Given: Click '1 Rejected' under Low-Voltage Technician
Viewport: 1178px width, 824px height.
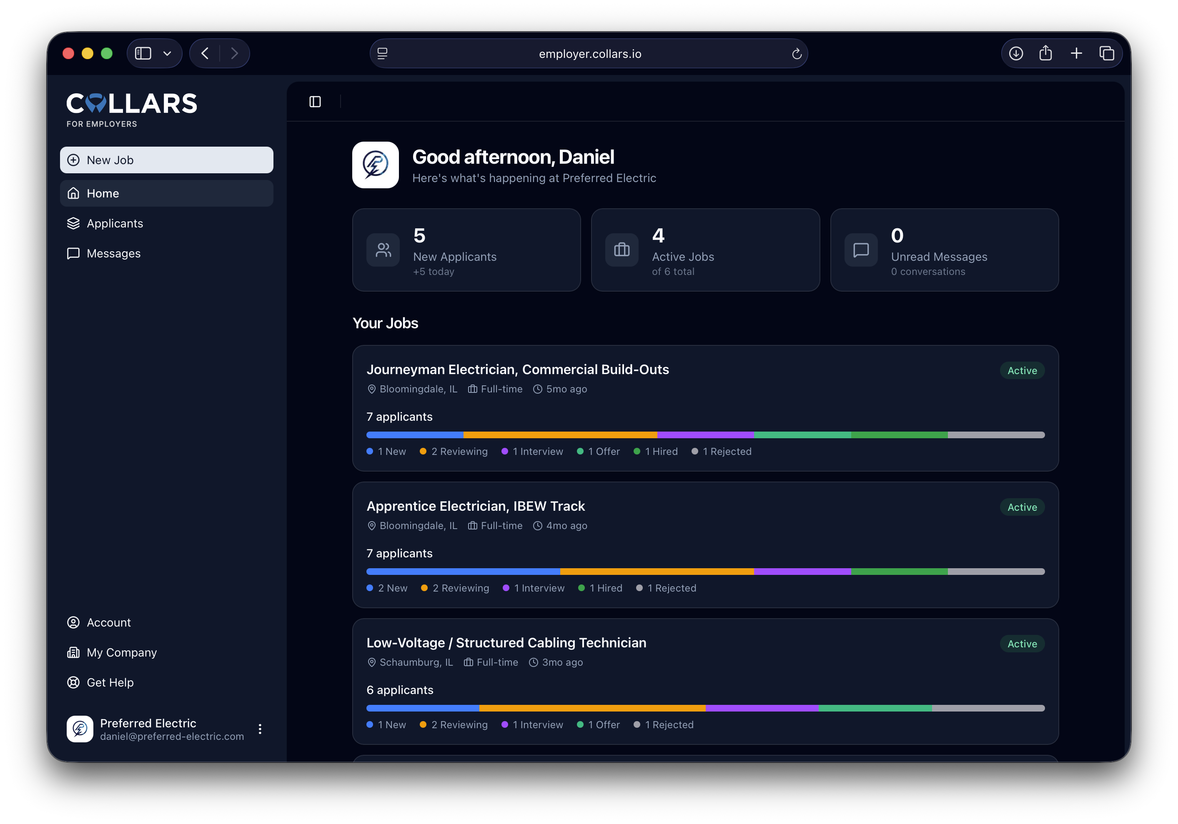Looking at the screenshot, I should pos(663,725).
